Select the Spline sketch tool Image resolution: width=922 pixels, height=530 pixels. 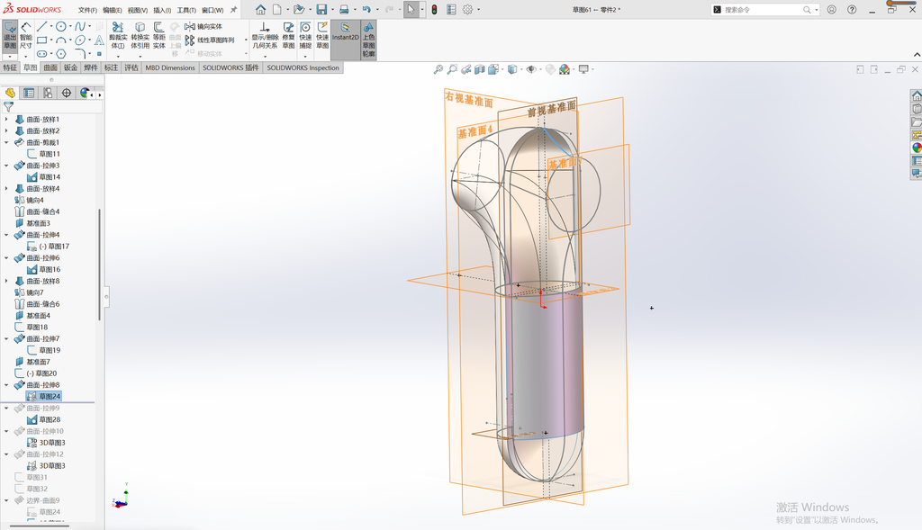(x=80, y=26)
